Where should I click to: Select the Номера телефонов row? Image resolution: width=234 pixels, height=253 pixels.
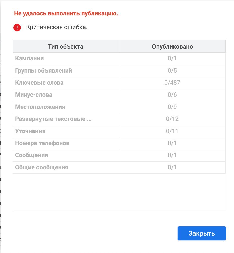pyautogui.click(x=119, y=143)
